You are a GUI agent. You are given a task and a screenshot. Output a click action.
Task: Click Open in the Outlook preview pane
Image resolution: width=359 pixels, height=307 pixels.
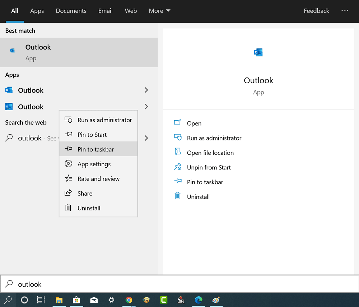pyautogui.click(x=194, y=124)
